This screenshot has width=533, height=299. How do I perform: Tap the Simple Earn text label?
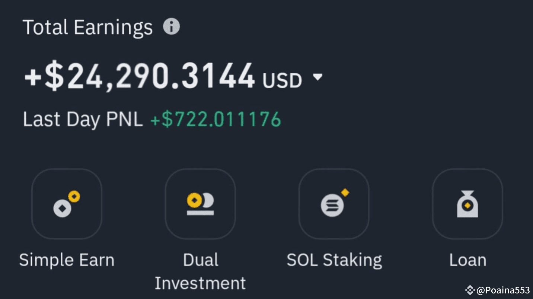(x=67, y=260)
